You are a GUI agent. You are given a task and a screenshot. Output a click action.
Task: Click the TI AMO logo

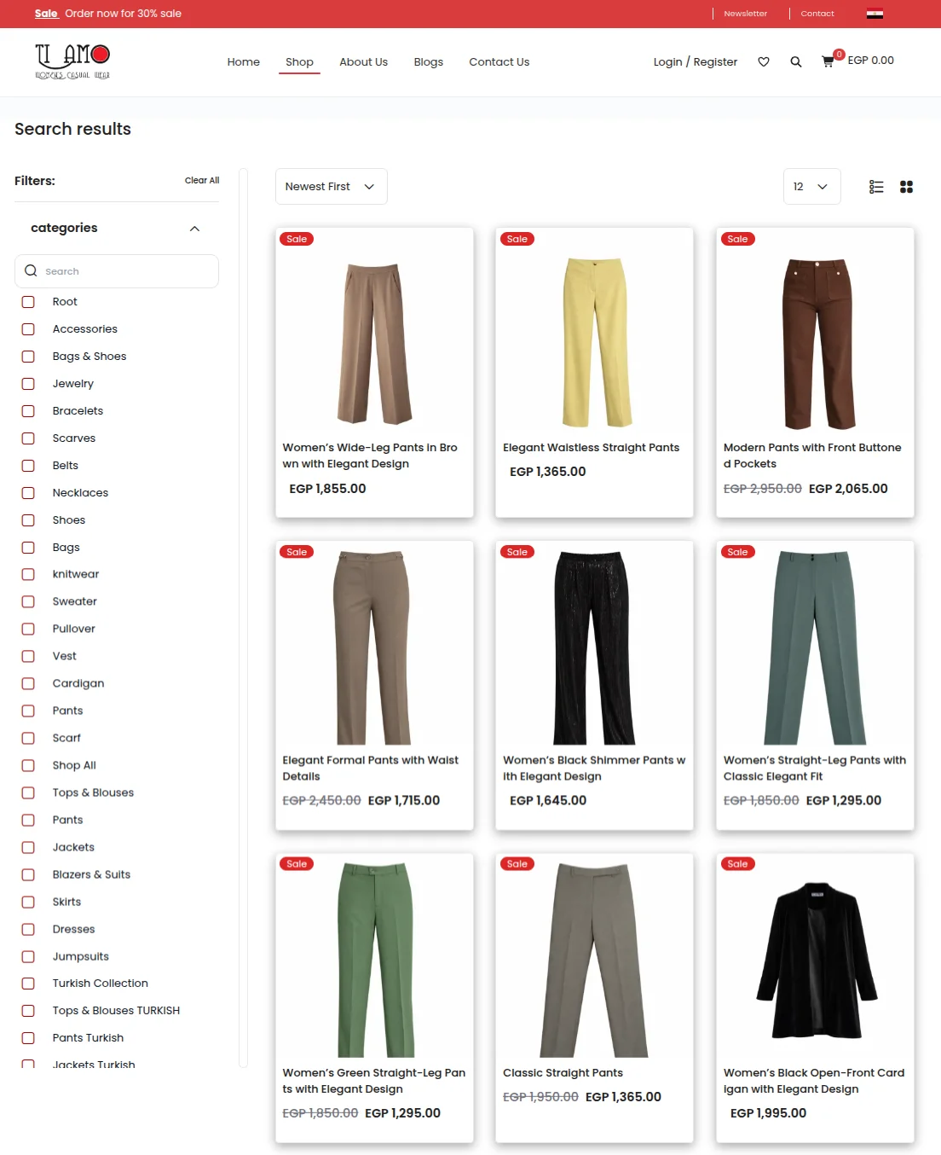(x=72, y=61)
